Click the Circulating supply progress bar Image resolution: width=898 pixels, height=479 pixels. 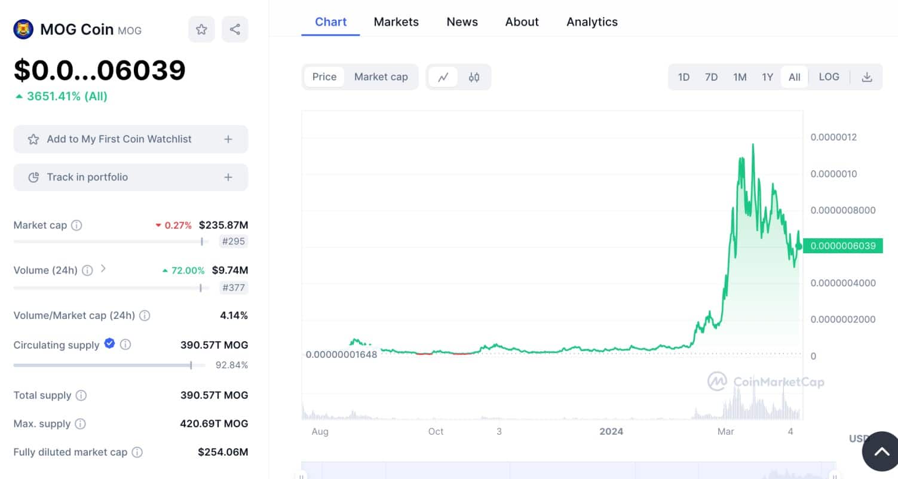pos(109,365)
